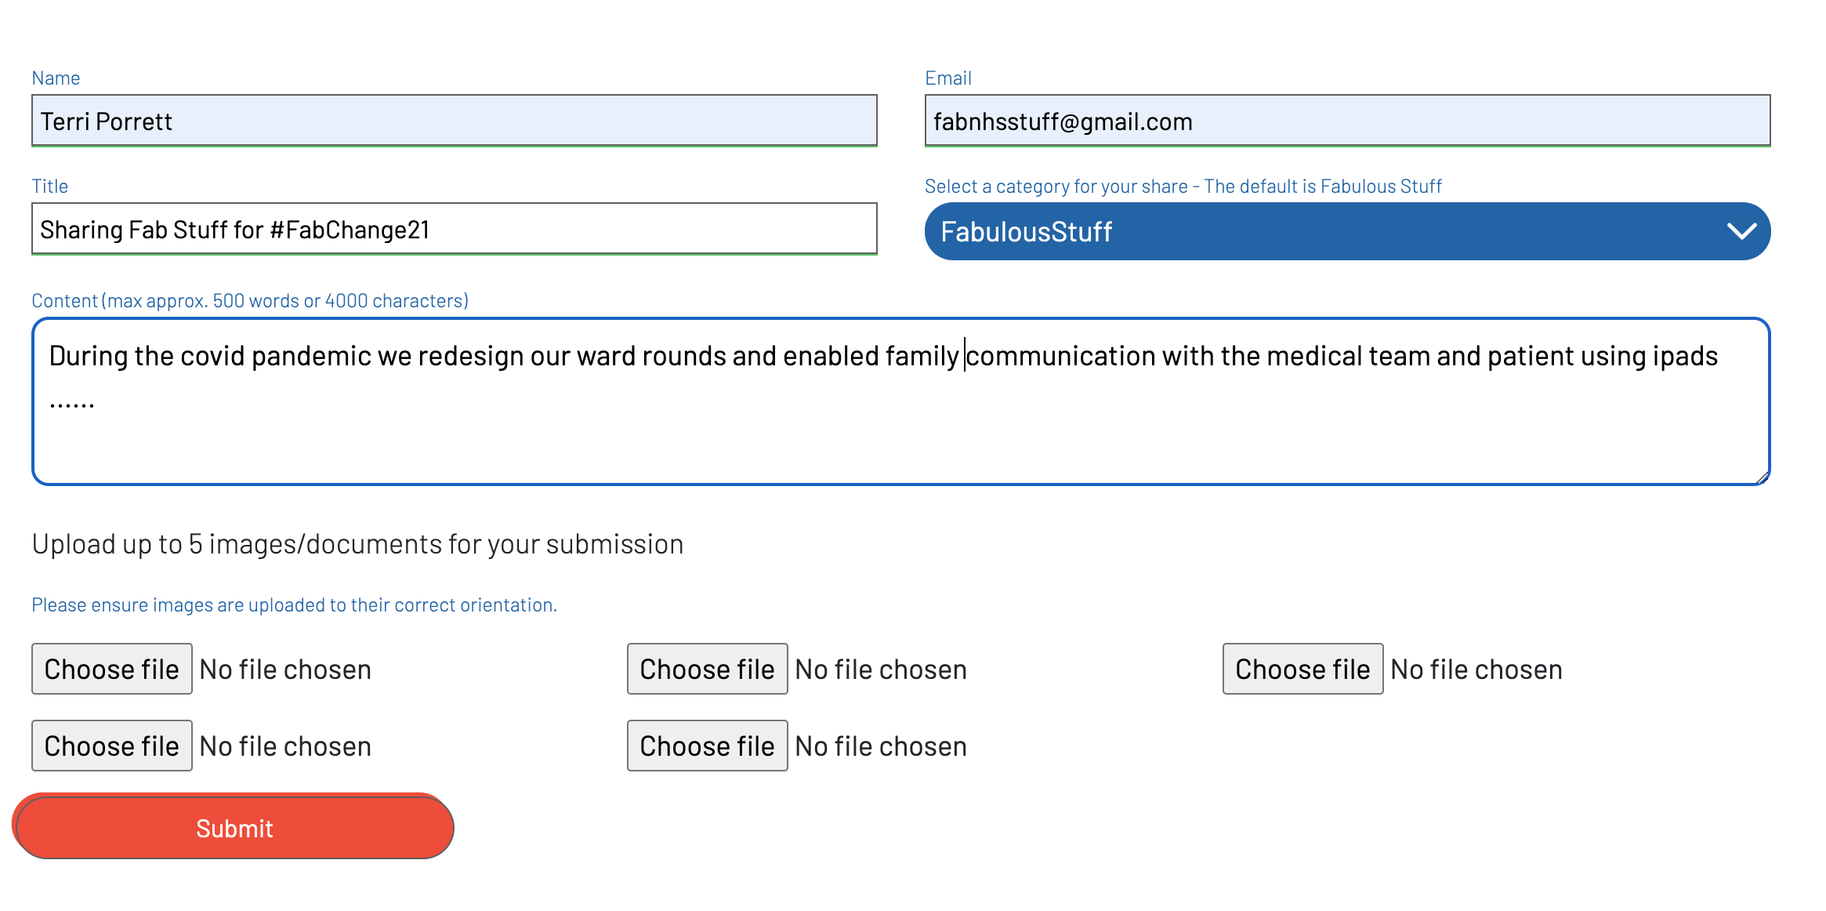Screen dimensions: 1826x911
Task: Click the white chevron arrow on category selector
Action: click(x=1741, y=231)
